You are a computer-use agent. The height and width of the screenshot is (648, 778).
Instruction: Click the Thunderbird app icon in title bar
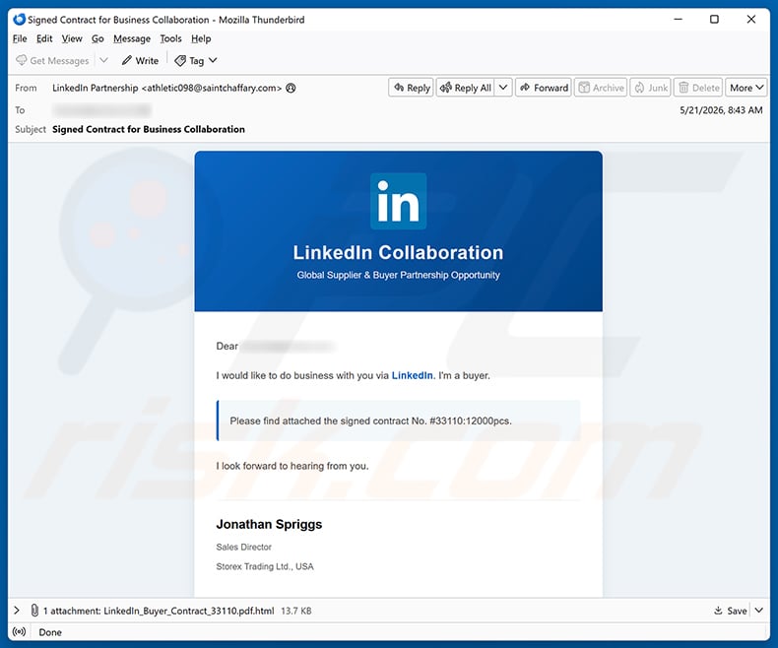20,20
